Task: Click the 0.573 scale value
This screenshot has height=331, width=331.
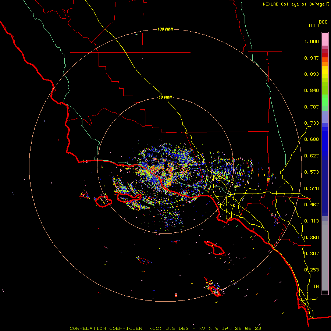Action: pos(312,172)
